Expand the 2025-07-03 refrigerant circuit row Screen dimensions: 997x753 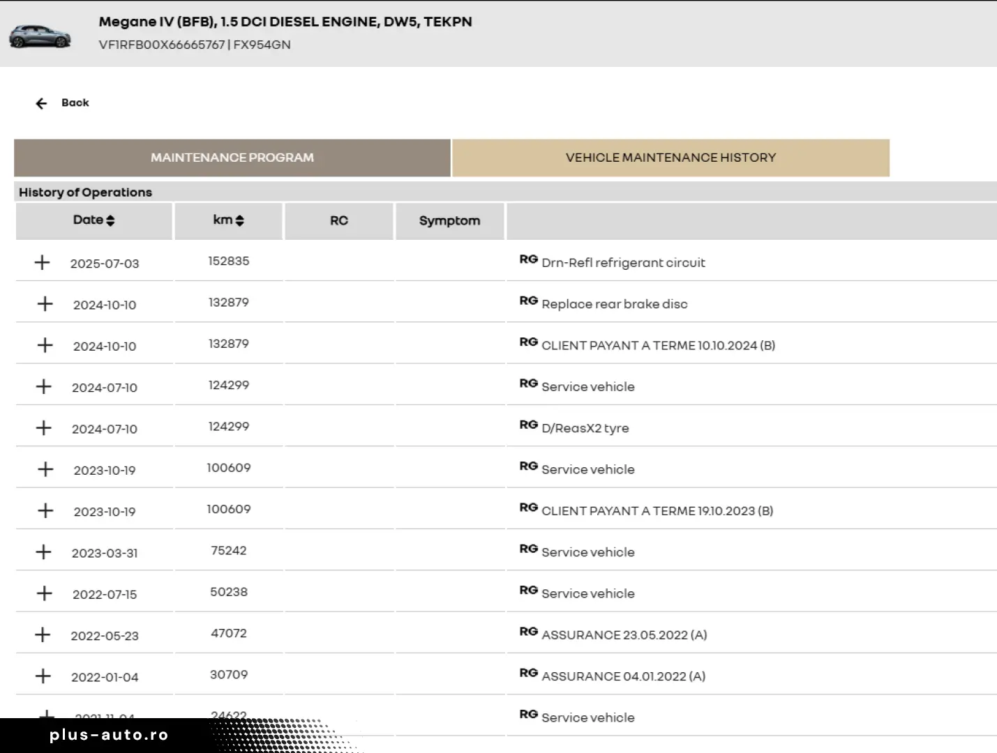pyautogui.click(x=43, y=263)
